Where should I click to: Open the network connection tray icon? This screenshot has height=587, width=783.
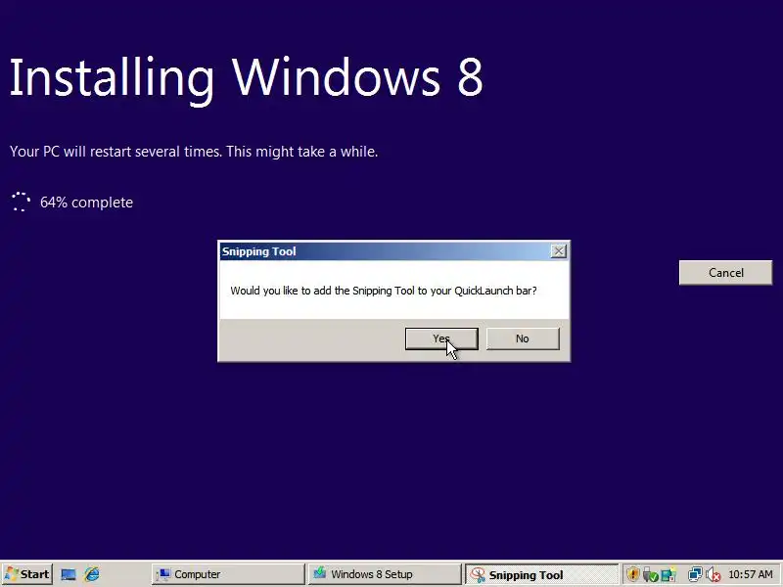[695, 574]
